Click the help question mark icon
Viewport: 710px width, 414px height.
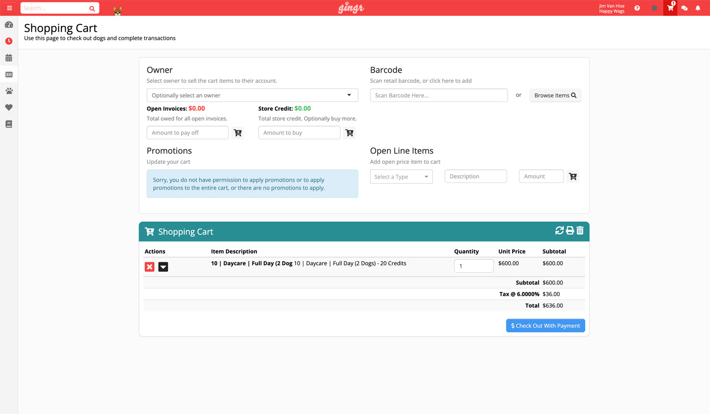tap(637, 8)
